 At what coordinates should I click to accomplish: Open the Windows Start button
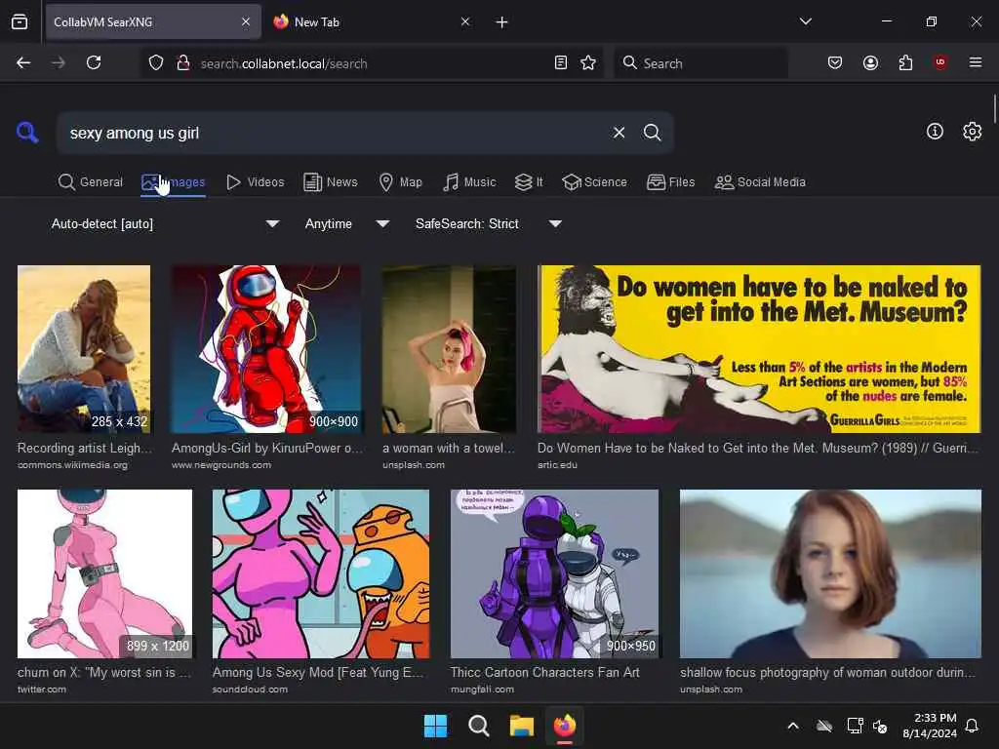tap(436, 726)
